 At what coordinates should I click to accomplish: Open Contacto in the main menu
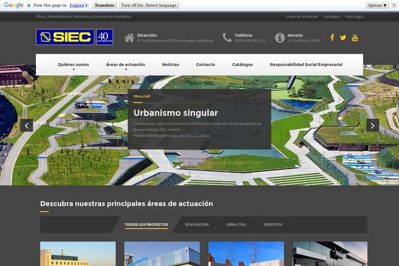[205, 65]
